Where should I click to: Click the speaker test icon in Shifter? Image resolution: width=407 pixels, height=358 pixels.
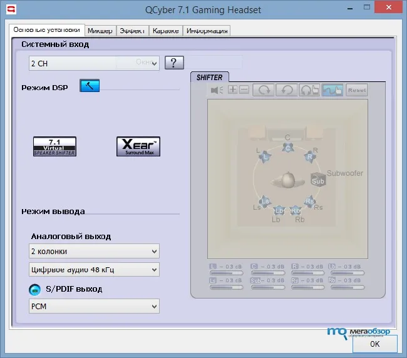[x=217, y=90]
